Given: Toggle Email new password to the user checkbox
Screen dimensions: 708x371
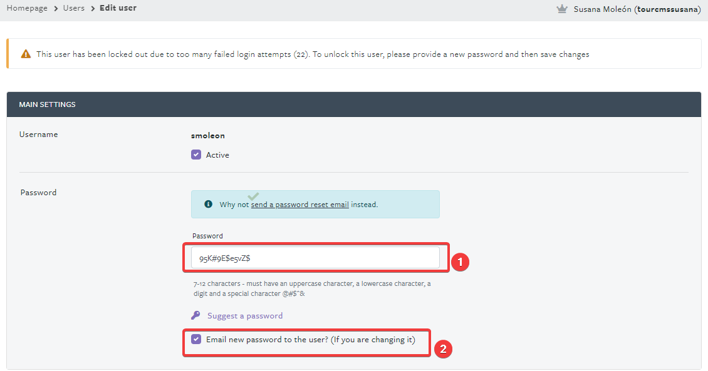Looking at the screenshot, I should pos(196,339).
